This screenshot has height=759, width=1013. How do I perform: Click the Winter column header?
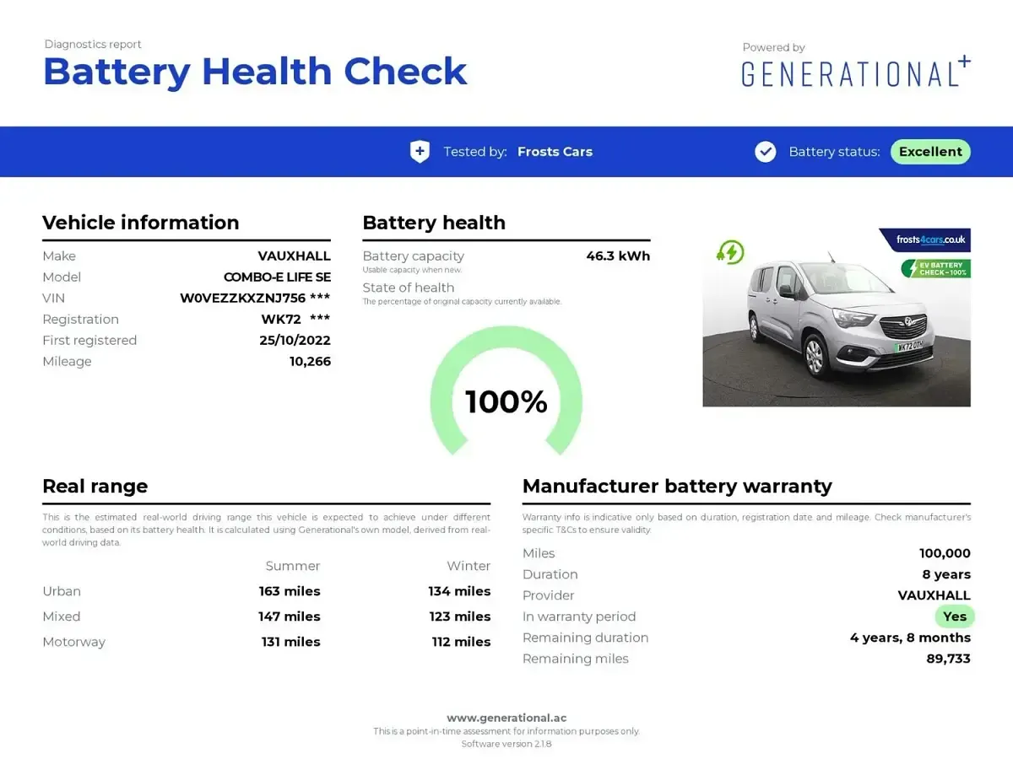pos(469,566)
